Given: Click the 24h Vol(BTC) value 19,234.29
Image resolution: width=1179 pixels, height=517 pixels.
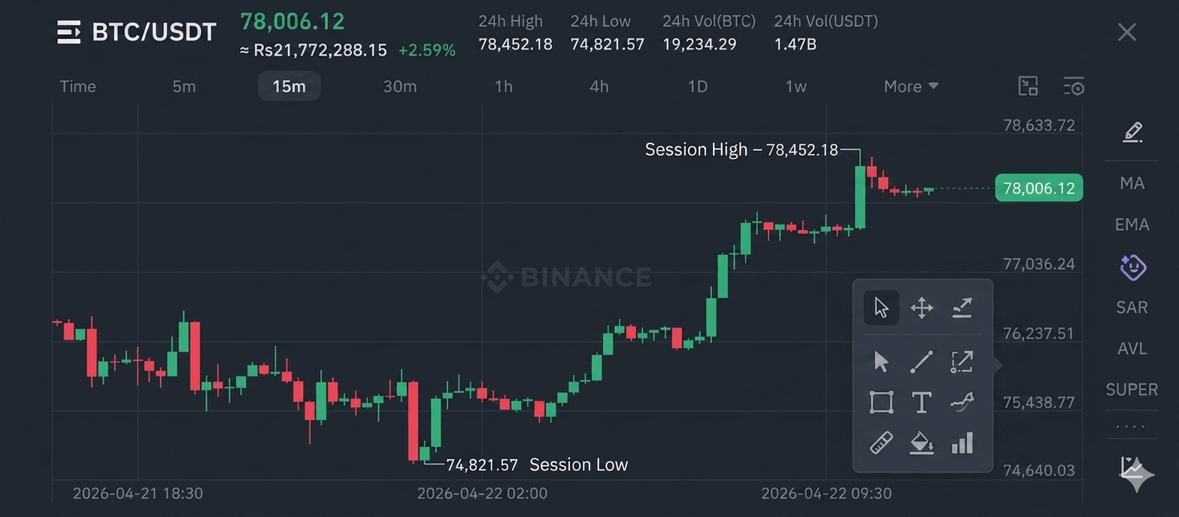Looking at the screenshot, I should tap(699, 44).
